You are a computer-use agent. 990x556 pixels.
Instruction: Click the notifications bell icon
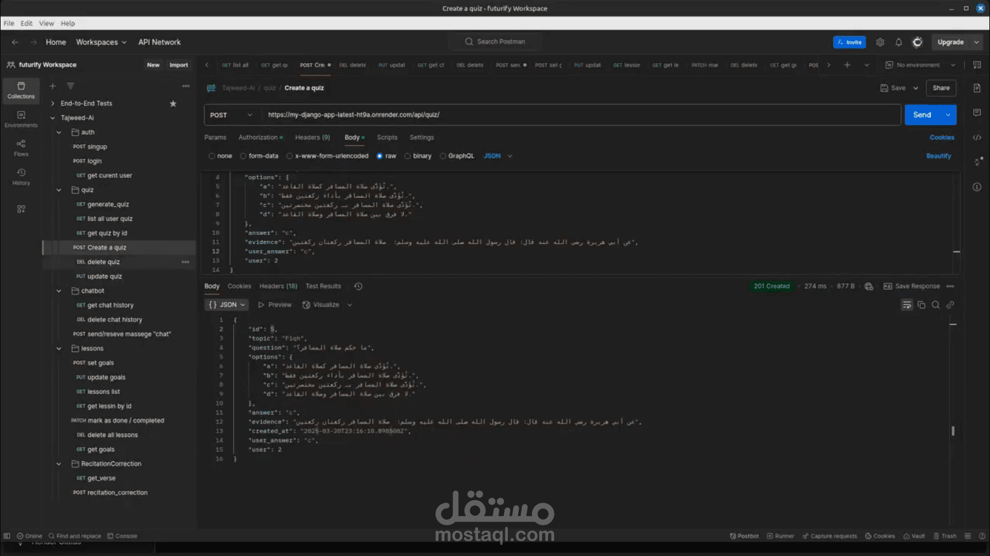898,42
